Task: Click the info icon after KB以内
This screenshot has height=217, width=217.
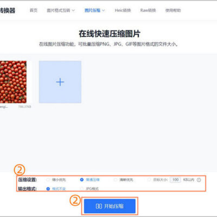Action: pos(199,180)
